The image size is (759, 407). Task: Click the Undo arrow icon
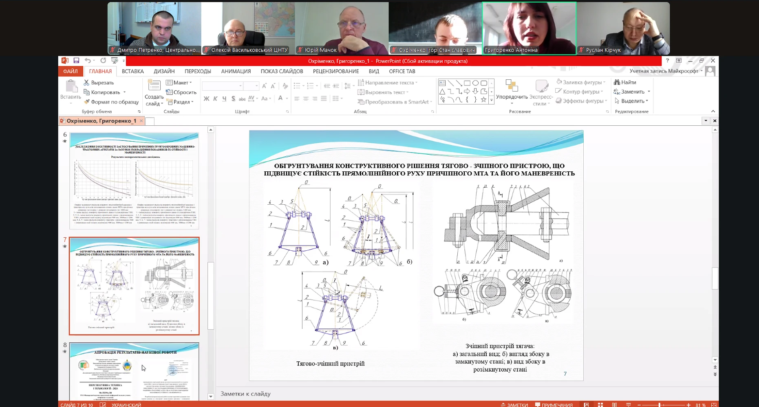click(x=88, y=61)
